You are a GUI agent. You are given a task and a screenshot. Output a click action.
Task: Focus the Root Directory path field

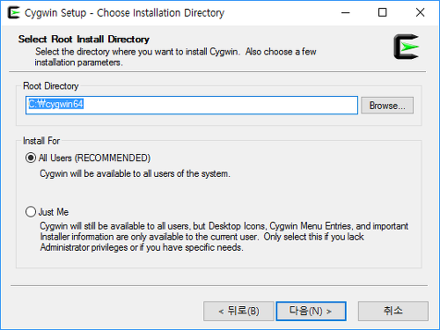(192, 105)
